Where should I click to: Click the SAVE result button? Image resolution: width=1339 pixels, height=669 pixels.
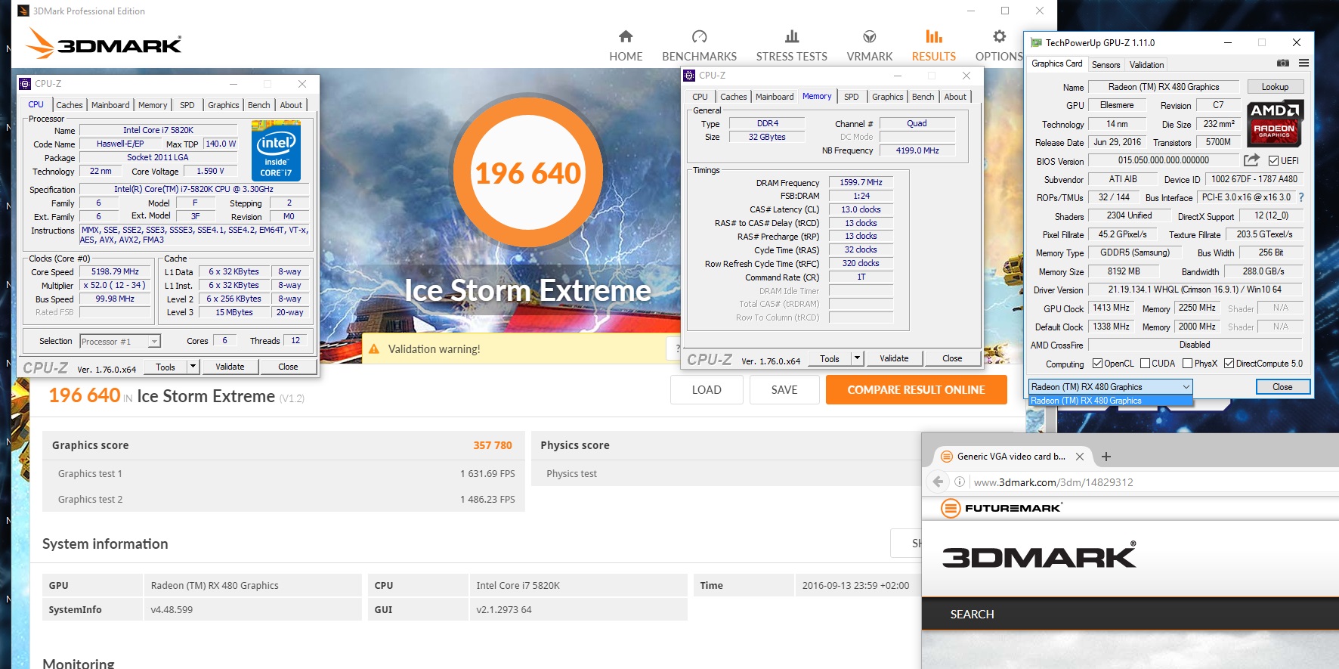click(x=784, y=389)
